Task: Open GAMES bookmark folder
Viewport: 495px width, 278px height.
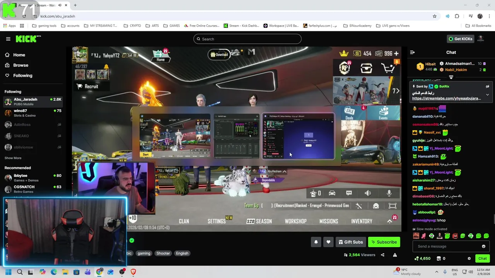Action: (171, 26)
